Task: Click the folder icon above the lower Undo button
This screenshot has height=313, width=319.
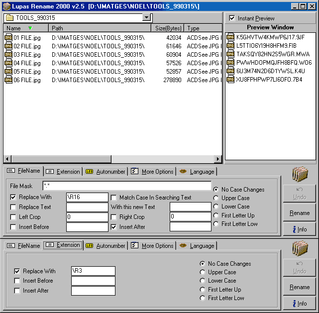Action: tap(300, 248)
